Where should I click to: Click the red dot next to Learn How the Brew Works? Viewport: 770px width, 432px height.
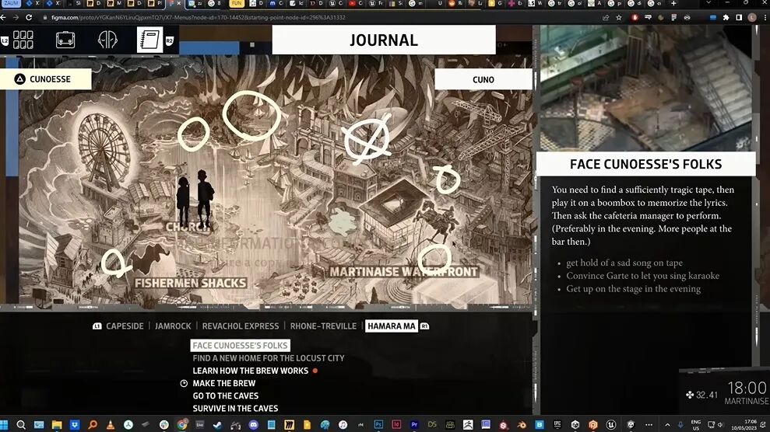click(315, 371)
